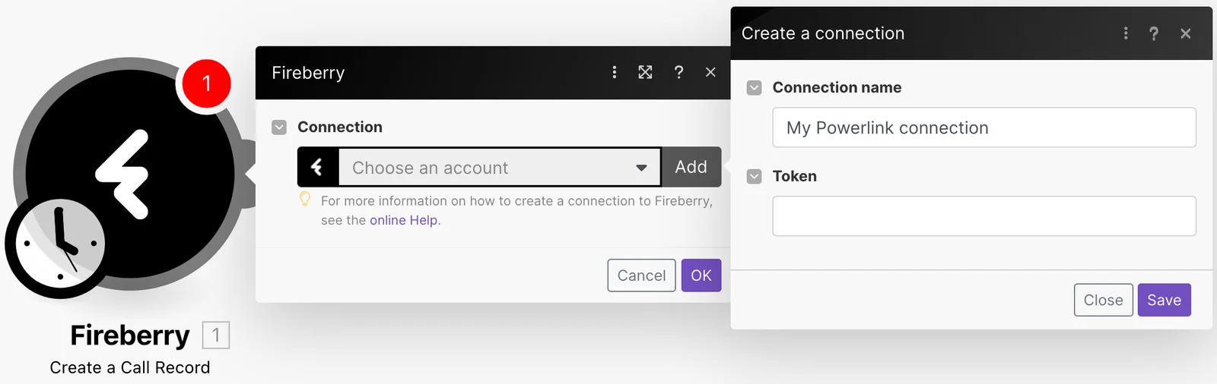1217x384 pixels.
Task: Toggle the Connection section checkbox
Action: 279,127
